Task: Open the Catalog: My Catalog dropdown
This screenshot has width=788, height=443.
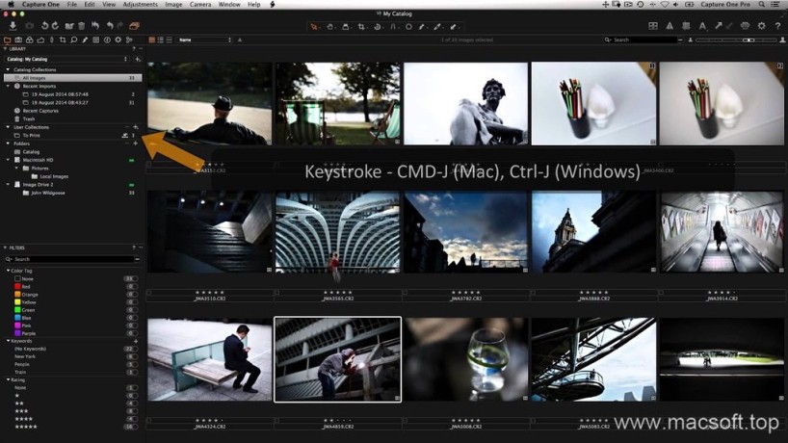Action: (67, 59)
